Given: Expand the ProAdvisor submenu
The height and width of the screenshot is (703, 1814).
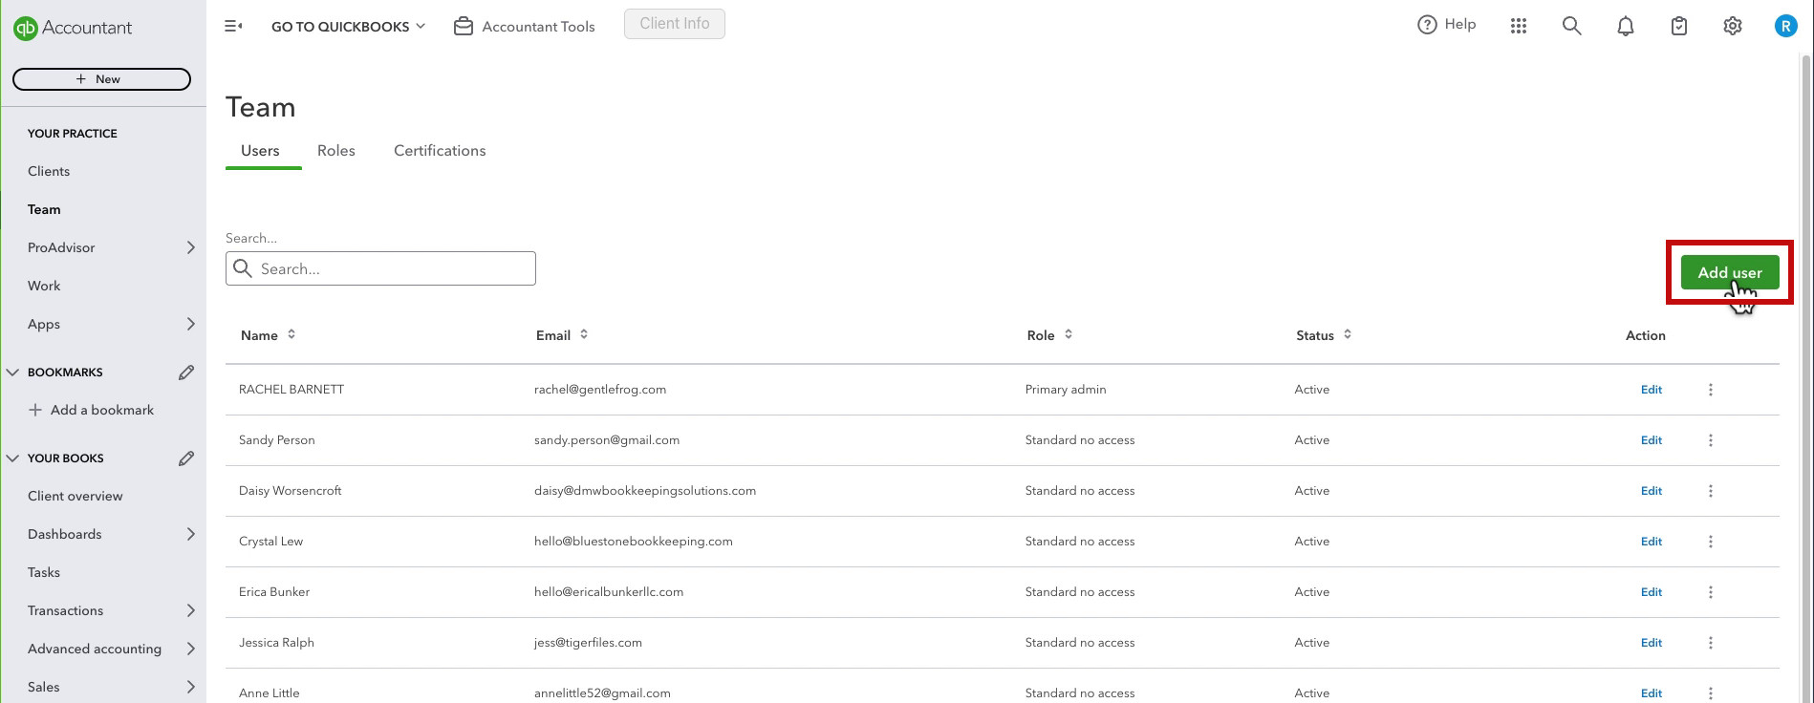Looking at the screenshot, I should tap(191, 247).
